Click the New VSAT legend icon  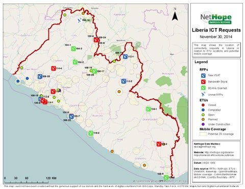(203, 75)
